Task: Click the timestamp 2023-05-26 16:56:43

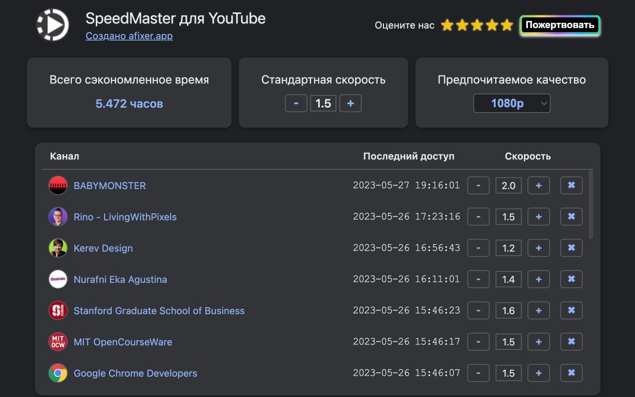Action: click(x=406, y=248)
